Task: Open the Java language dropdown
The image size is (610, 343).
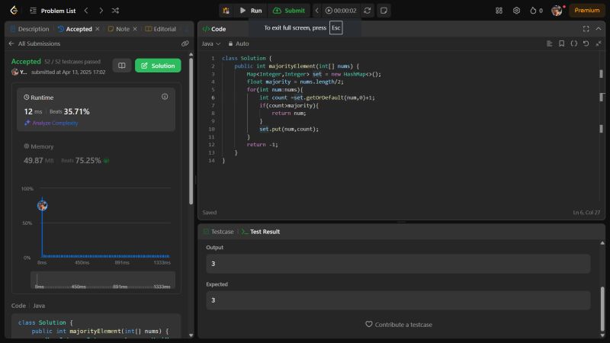Action: pos(211,43)
